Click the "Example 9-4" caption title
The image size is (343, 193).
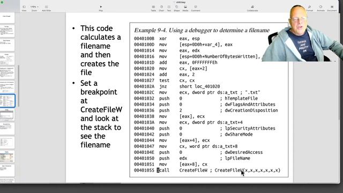click(202, 30)
